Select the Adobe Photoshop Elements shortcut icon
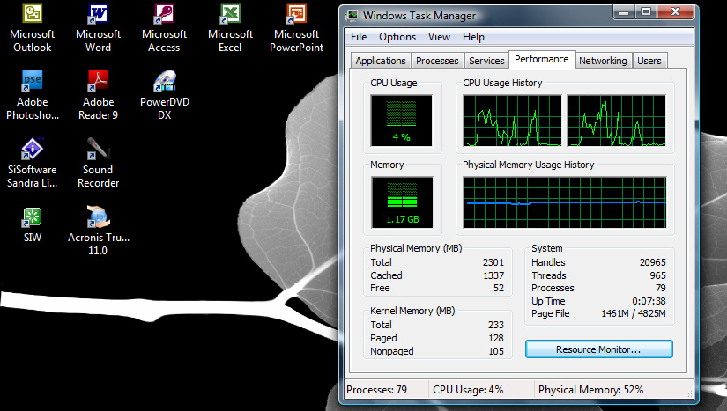727x411 pixels. (32, 82)
